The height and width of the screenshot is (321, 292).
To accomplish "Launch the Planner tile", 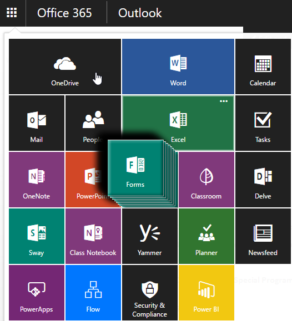I will tap(207, 236).
